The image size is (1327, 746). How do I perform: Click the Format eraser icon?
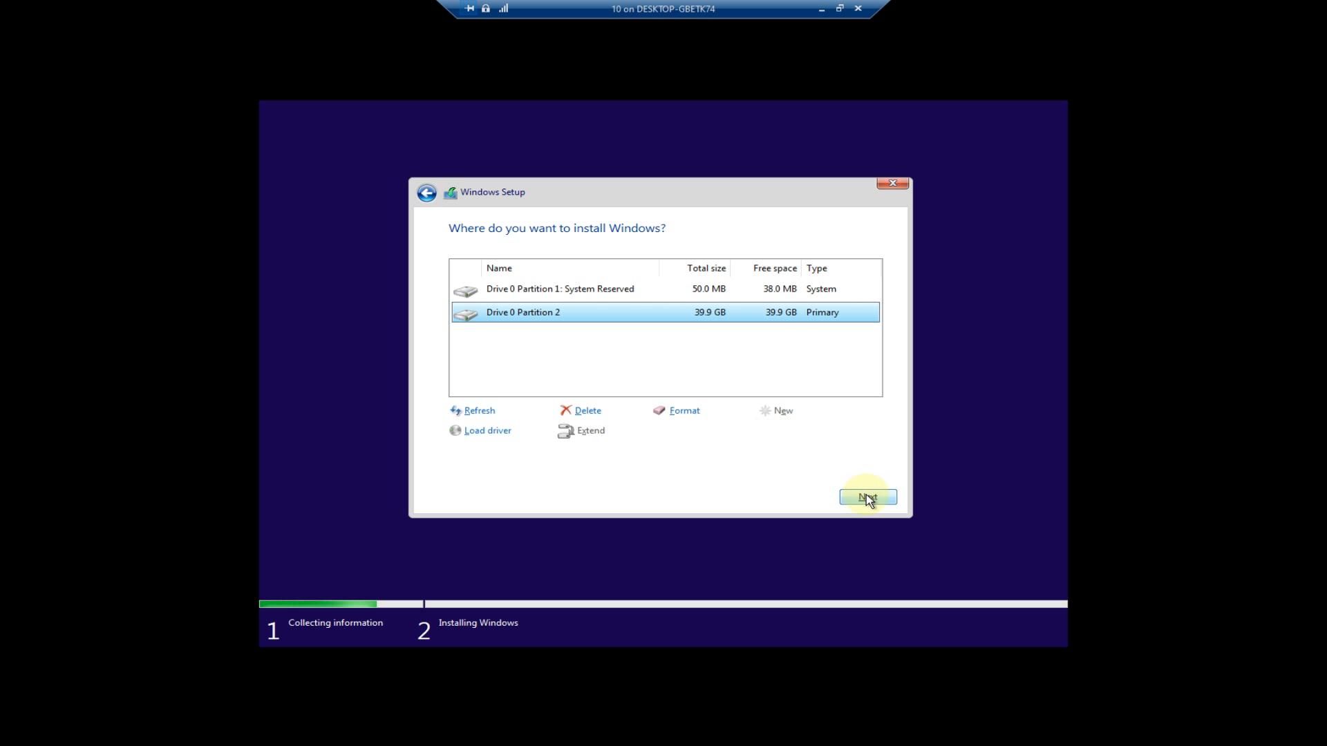659,410
